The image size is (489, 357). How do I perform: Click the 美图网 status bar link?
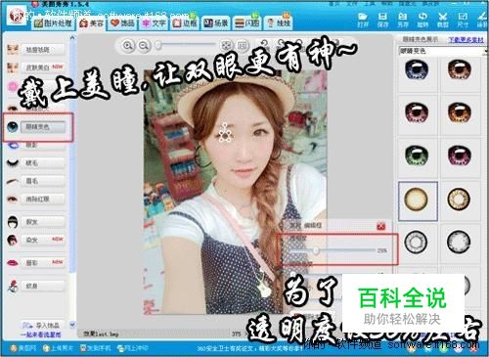23,348
